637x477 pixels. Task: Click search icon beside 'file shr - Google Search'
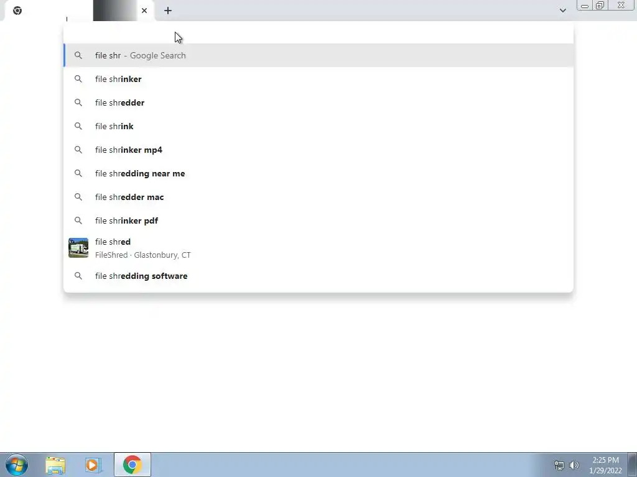[78, 55]
